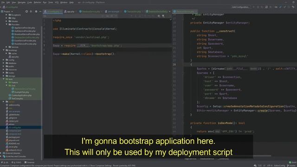This screenshot has width=297, height=167.
Task: Click the expand/collapse all icon in Project panel
Action: pos(31,12)
